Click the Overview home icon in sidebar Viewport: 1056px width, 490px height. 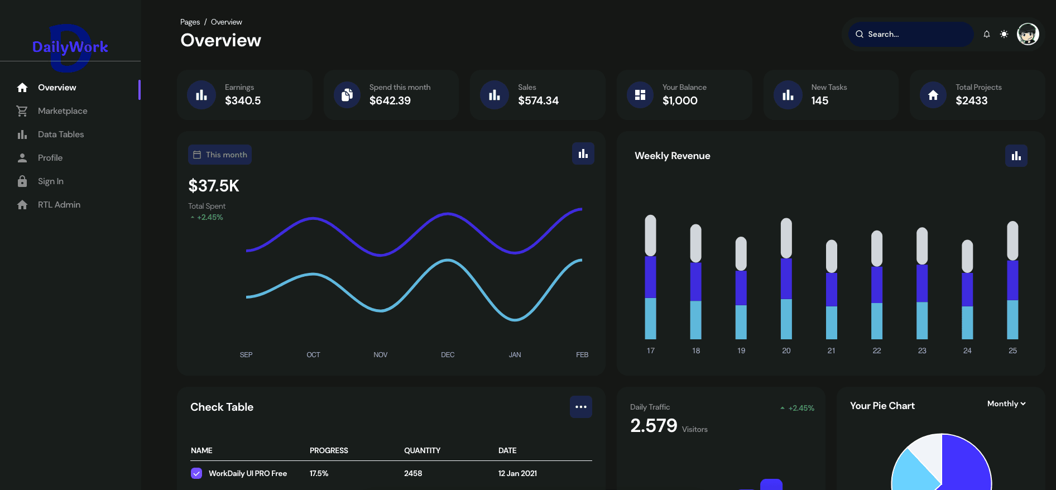(x=22, y=88)
